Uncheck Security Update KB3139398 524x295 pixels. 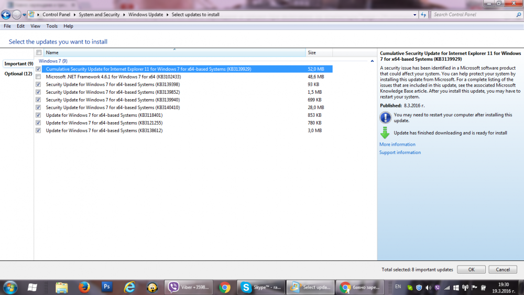coord(38,84)
